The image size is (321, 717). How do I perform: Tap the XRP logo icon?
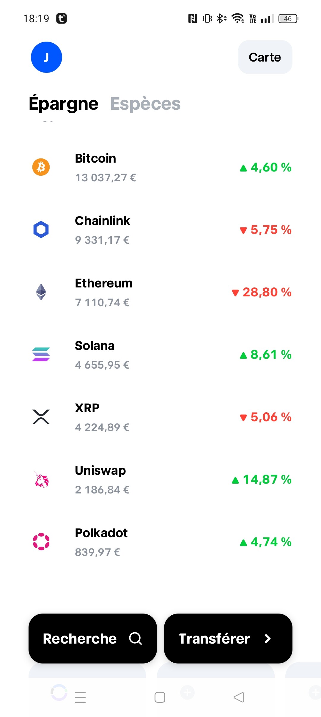[x=41, y=417]
